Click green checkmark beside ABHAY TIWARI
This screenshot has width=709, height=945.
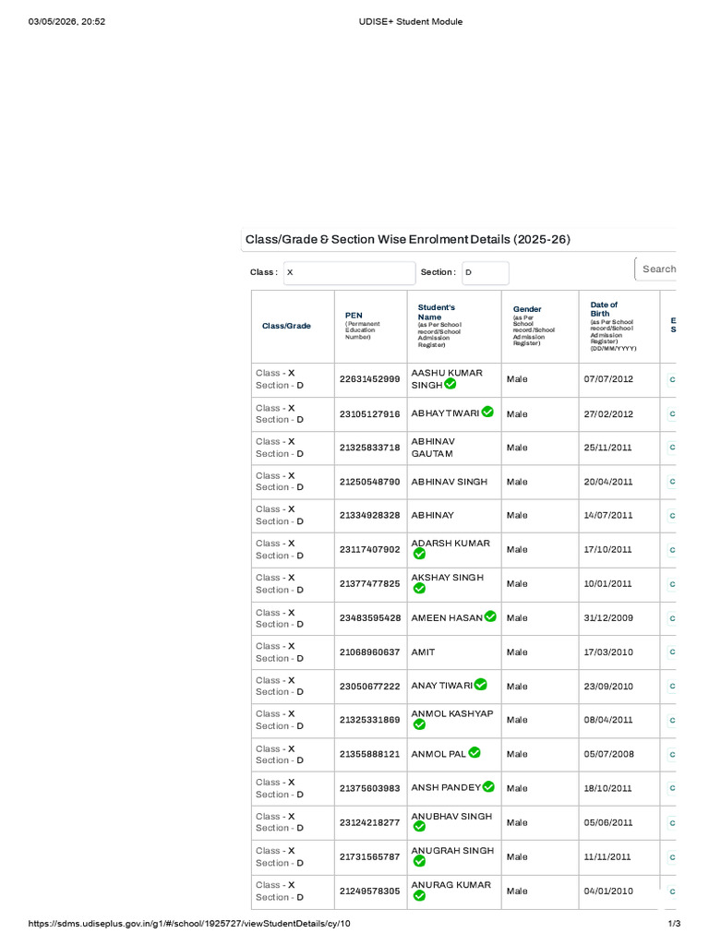point(487,413)
